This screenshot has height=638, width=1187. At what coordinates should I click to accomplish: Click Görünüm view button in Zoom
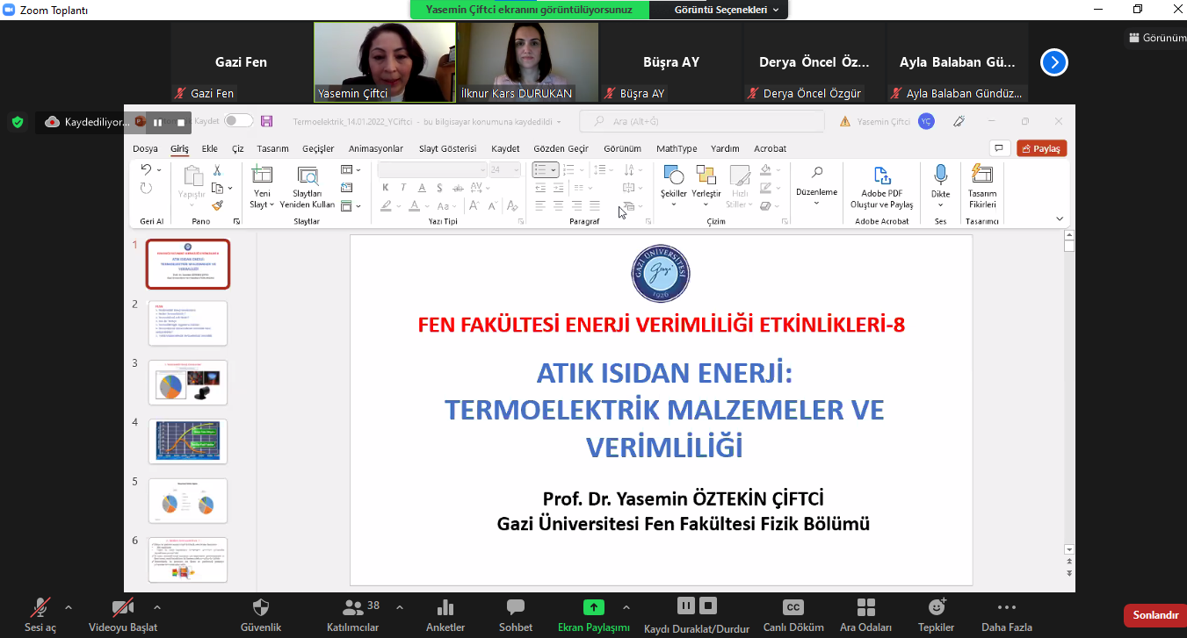coord(1156,38)
